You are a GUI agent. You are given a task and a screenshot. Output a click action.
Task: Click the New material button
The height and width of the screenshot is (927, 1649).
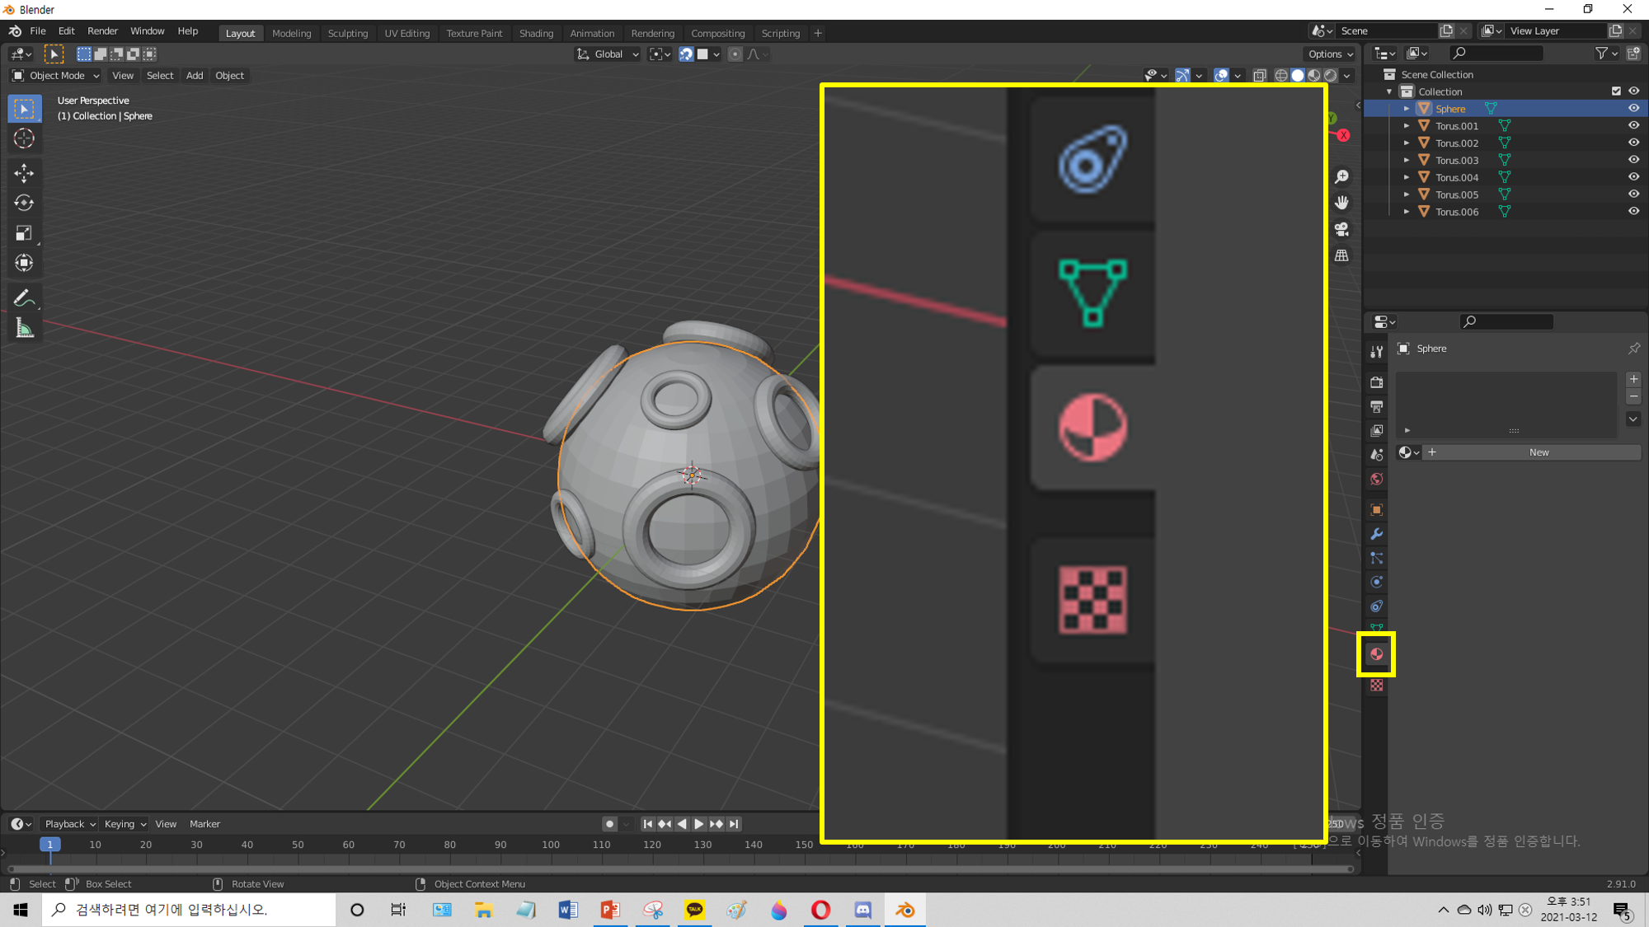(1538, 452)
